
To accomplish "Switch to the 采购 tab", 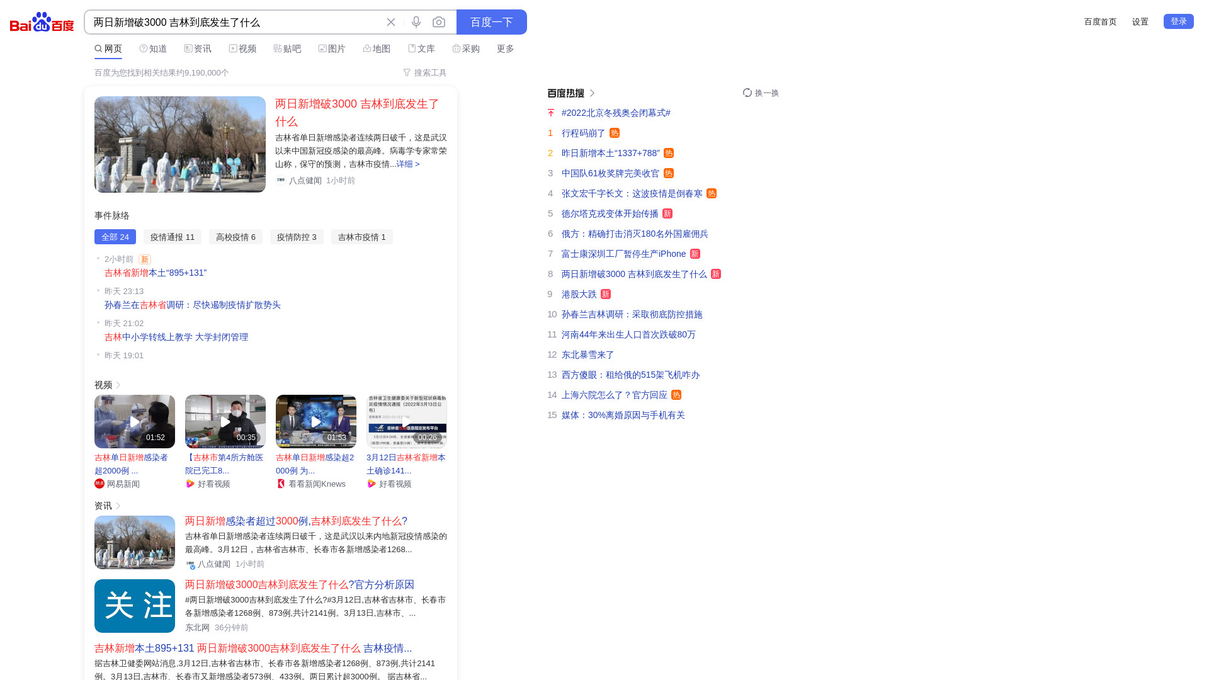I will pyautogui.click(x=466, y=48).
